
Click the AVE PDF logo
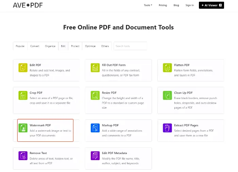28,5
